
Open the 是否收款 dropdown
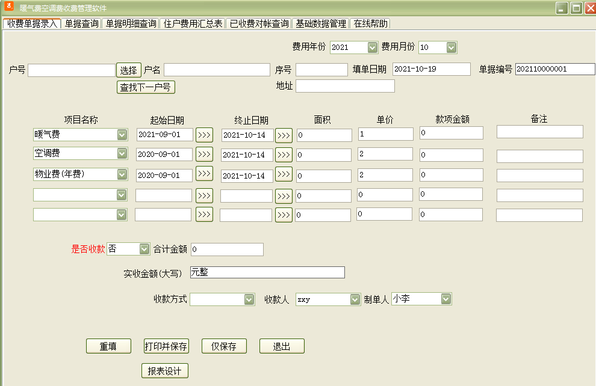point(144,249)
